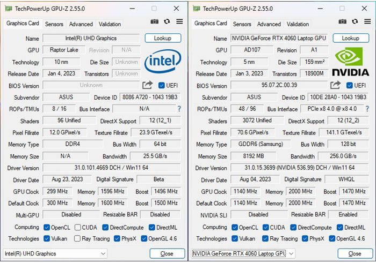Toggle the DirectML checkbox in NVIDIA window
376x263 pixels.
point(340,227)
